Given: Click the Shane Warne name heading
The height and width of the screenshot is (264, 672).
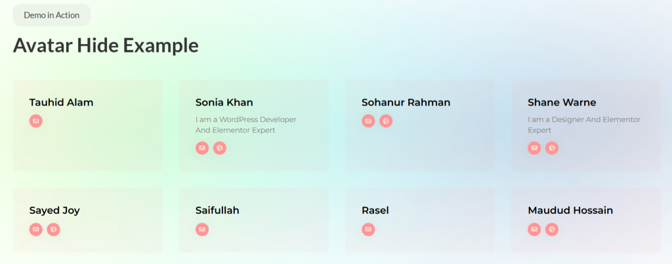Looking at the screenshot, I should coord(562,102).
